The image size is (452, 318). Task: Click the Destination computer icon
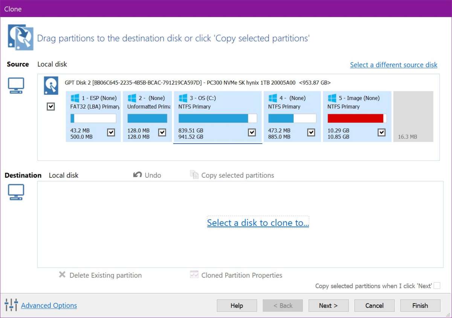coord(16,192)
